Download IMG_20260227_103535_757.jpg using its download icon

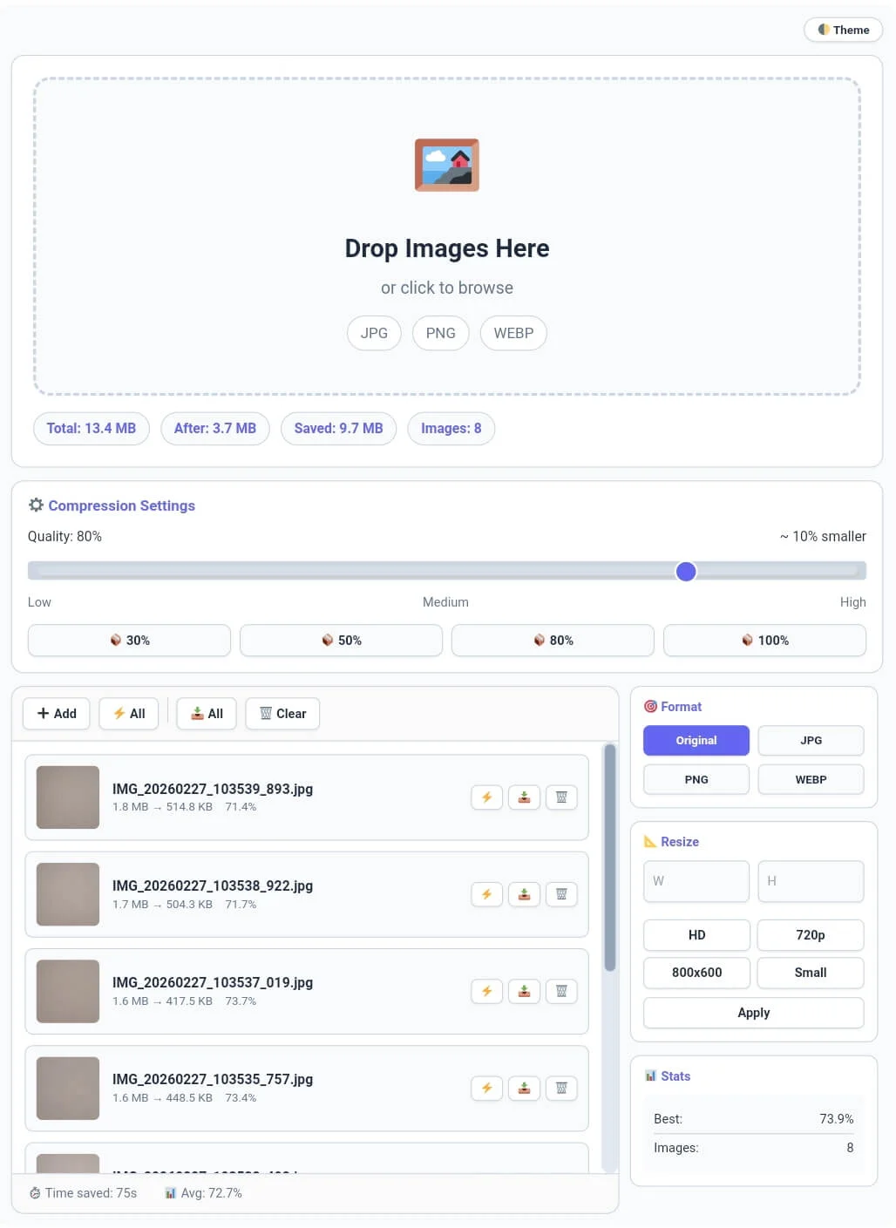(x=524, y=1088)
